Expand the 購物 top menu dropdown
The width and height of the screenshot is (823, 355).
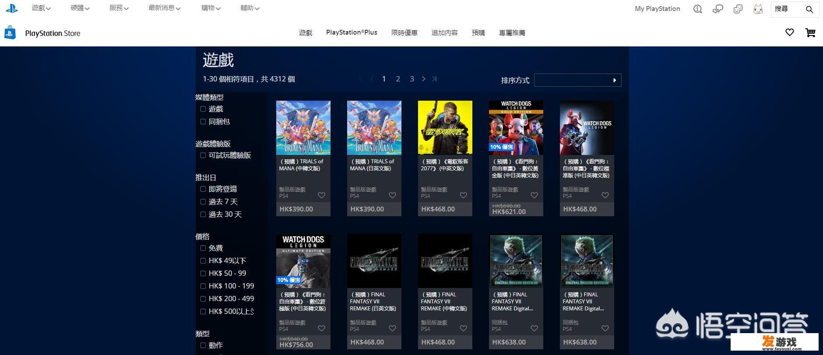click(211, 8)
